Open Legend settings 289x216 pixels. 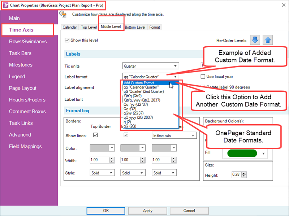point(17,77)
